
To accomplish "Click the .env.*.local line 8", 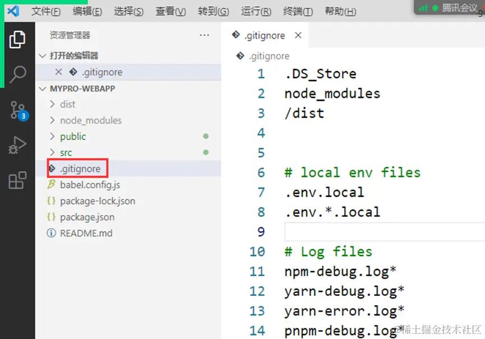I will coord(332,212).
